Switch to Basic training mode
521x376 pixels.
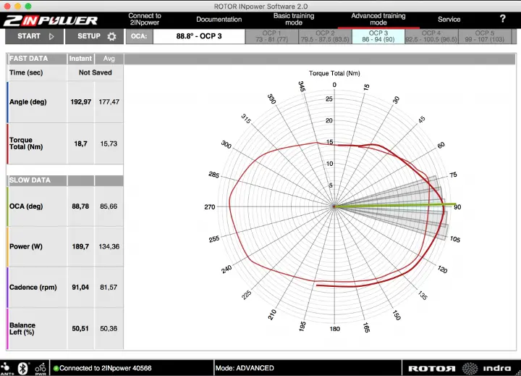pos(294,20)
